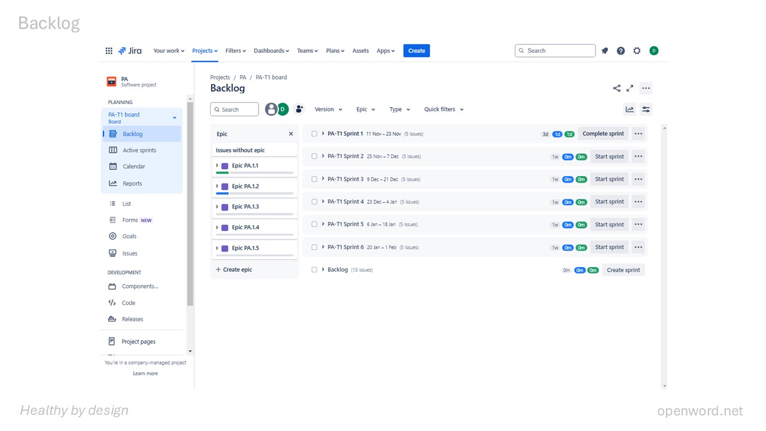The image size is (766, 431).
Task: Open Active sprints in sidebar
Action: tap(142, 150)
